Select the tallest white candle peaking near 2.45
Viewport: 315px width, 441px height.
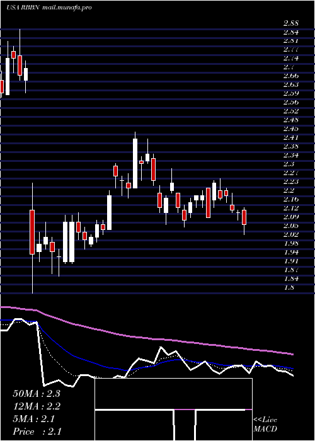[x=135, y=163]
